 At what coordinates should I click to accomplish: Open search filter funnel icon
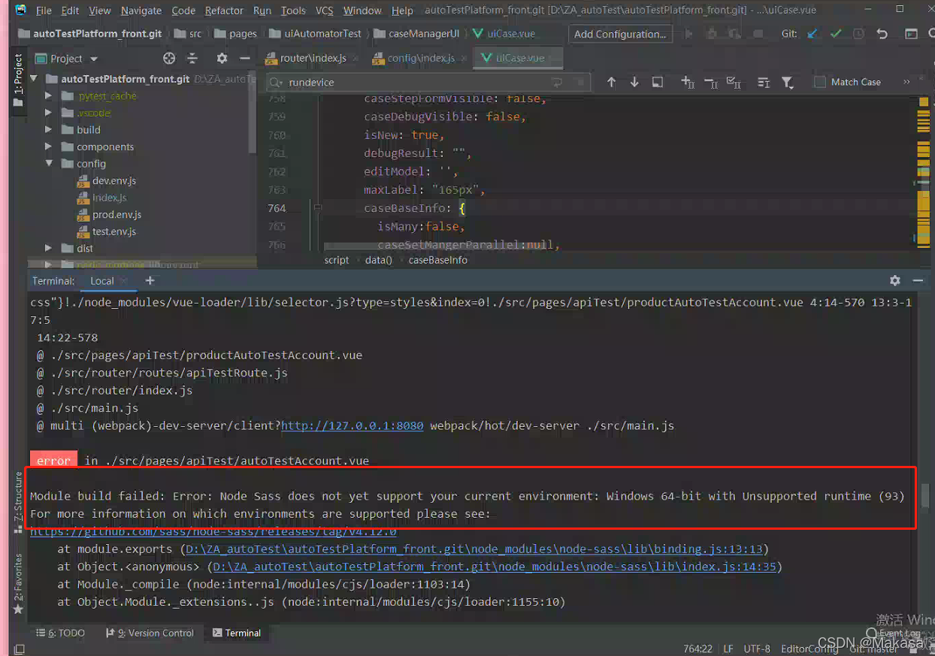coord(787,82)
